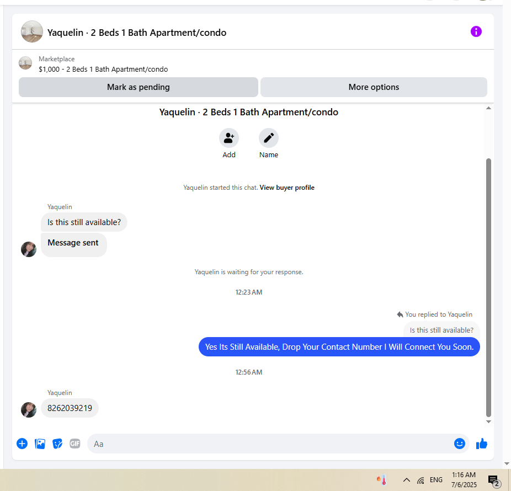Open View buyer profile link
This screenshot has height=491, width=511.
(287, 188)
